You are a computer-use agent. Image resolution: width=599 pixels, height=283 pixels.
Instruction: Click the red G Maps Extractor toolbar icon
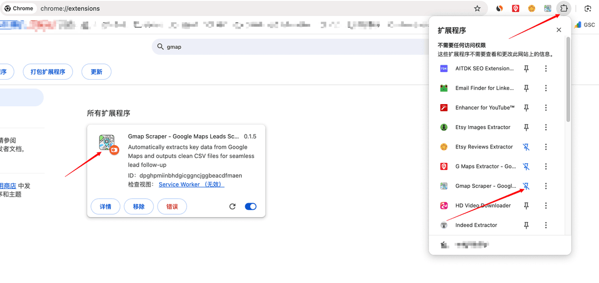coord(515,8)
